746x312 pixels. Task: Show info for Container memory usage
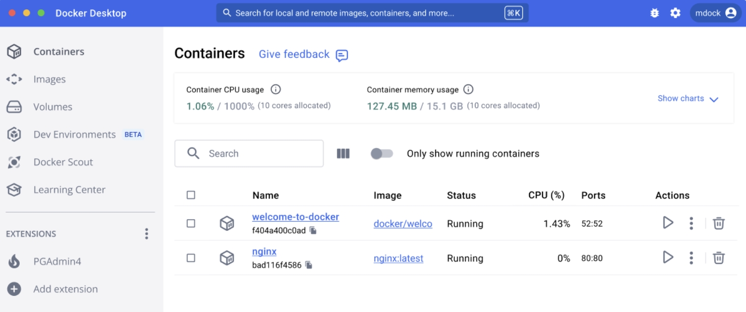tap(469, 89)
